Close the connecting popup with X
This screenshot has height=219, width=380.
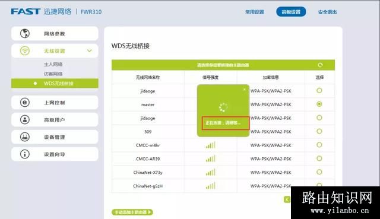(244, 90)
